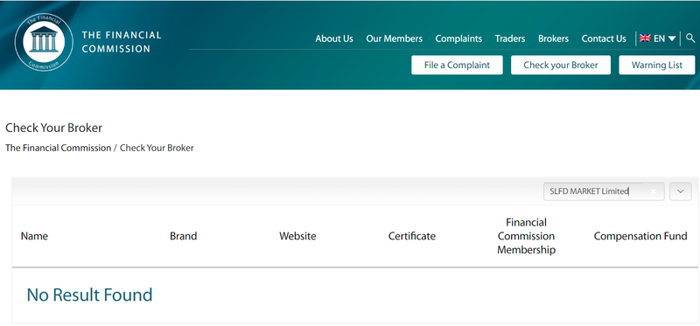This screenshot has height=326, width=700.
Task: Go to the Complaints menu
Action: pyautogui.click(x=458, y=38)
